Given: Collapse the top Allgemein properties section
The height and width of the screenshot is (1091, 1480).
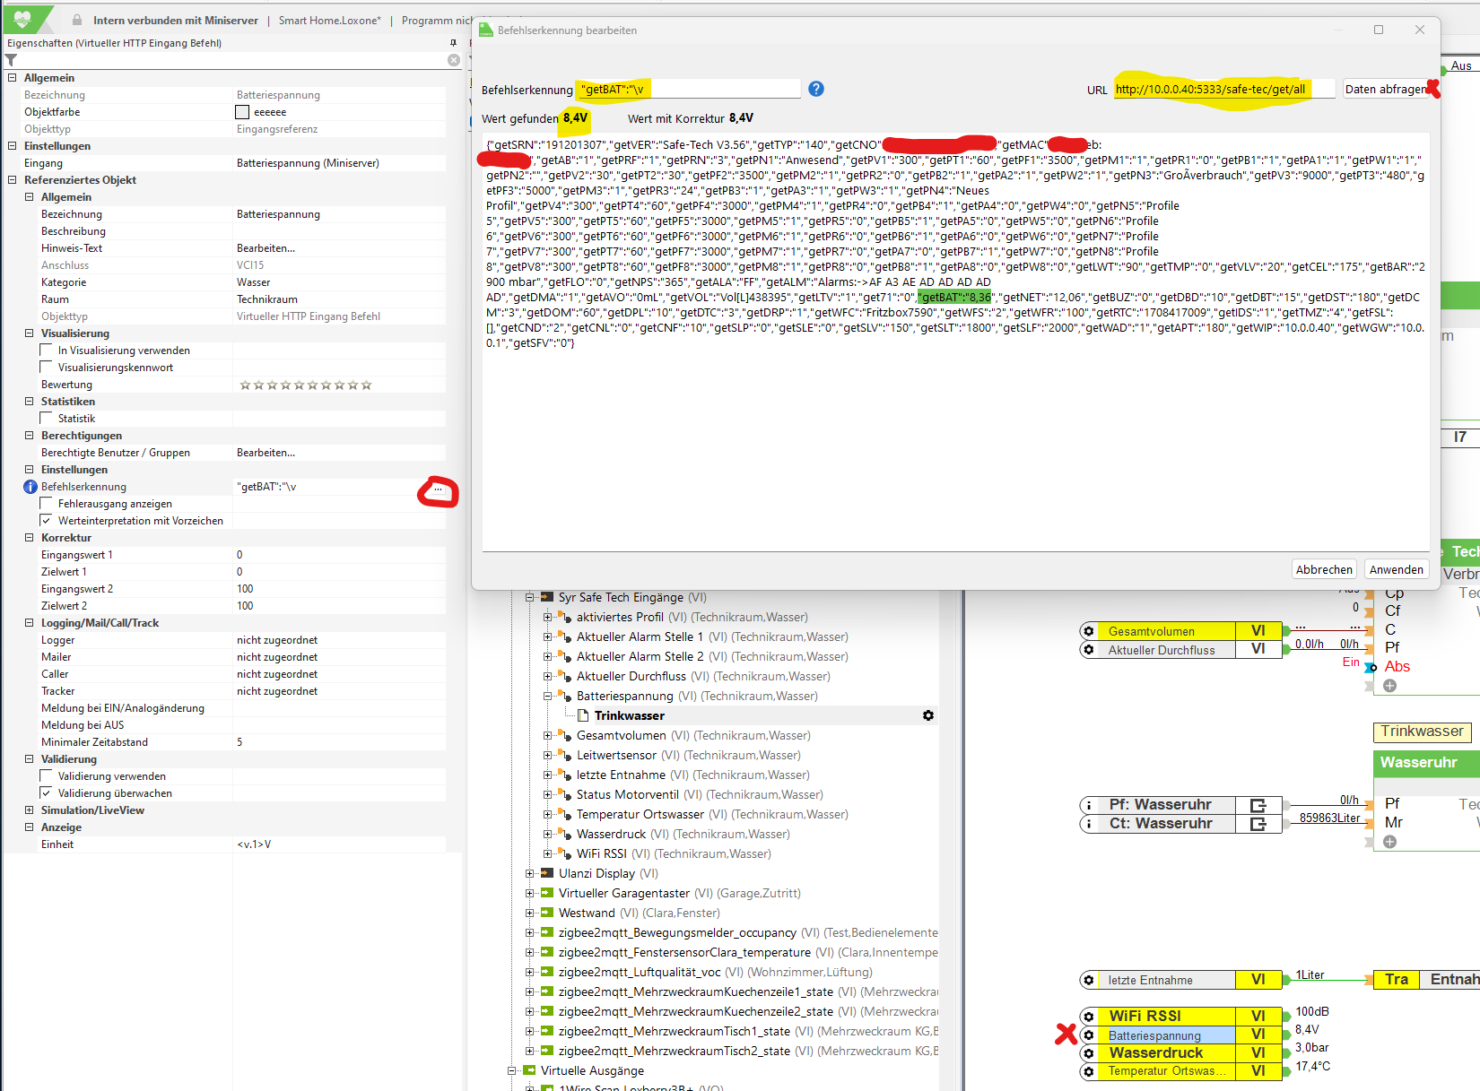Looking at the screenshot, I should point(13,78).
